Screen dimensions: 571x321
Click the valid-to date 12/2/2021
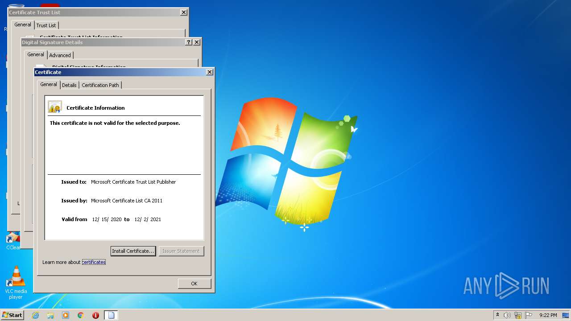click(148, 219)
